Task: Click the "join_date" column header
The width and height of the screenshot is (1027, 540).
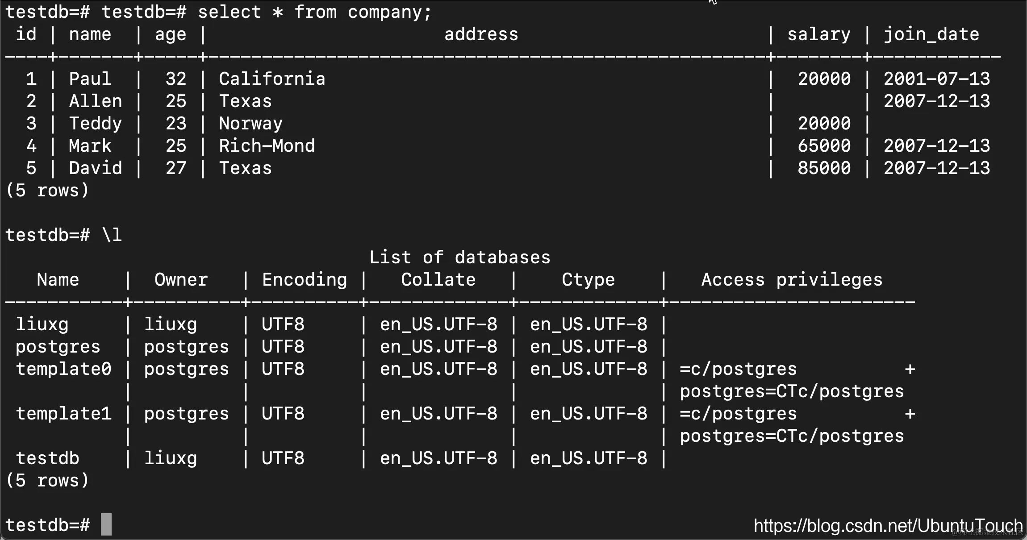Action: point(931,34)
